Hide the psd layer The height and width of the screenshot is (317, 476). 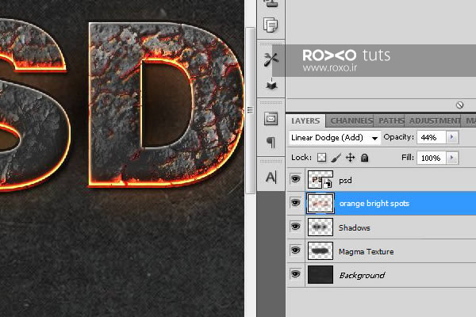[x=295, y=178]
